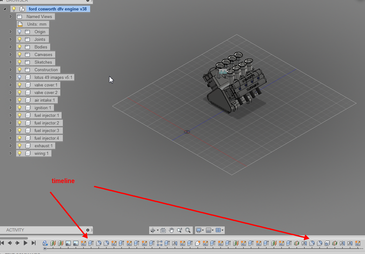Expand timeline with the small plus button
Screen dimensions: 365x254
pos(45,248)
